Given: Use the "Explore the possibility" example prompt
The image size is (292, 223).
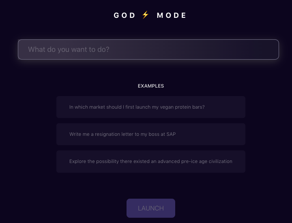Looking at the screenshot, I should [151, 161].
